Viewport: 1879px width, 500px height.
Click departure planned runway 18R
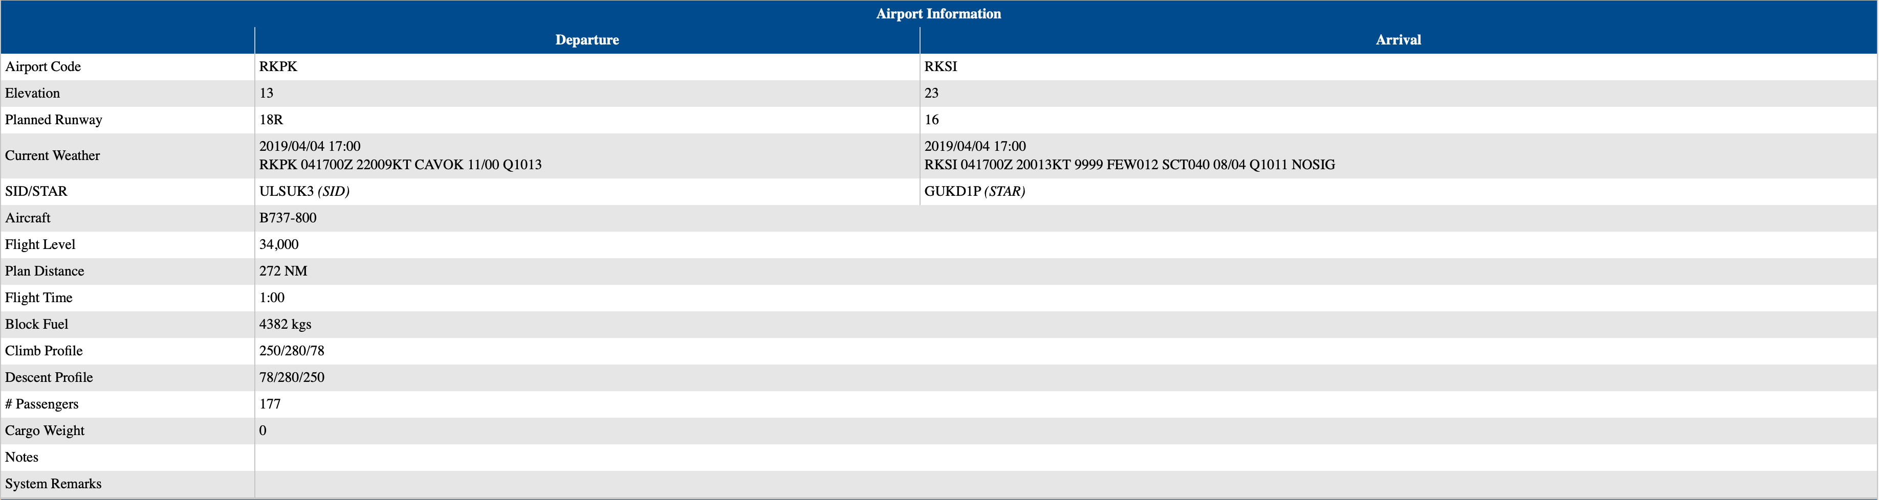[271, 120]
